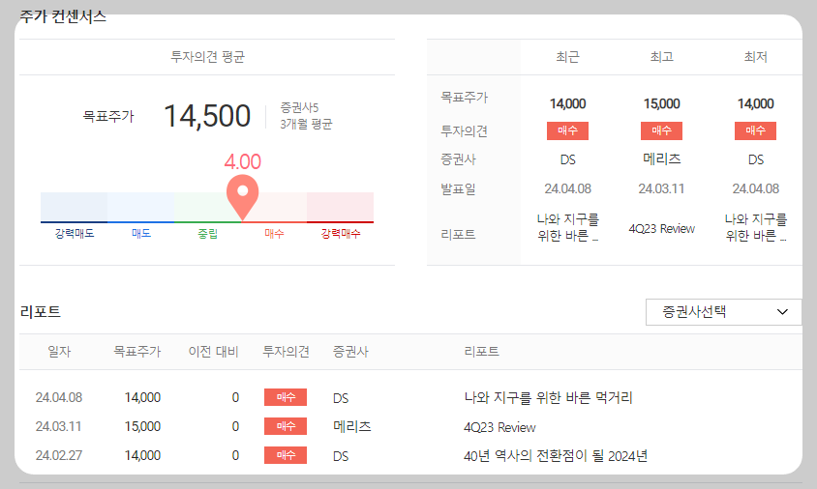The width and height of the screenshot is (817, 489).
Task: Click the 4.00 rating pin marker
Action: 242,197
